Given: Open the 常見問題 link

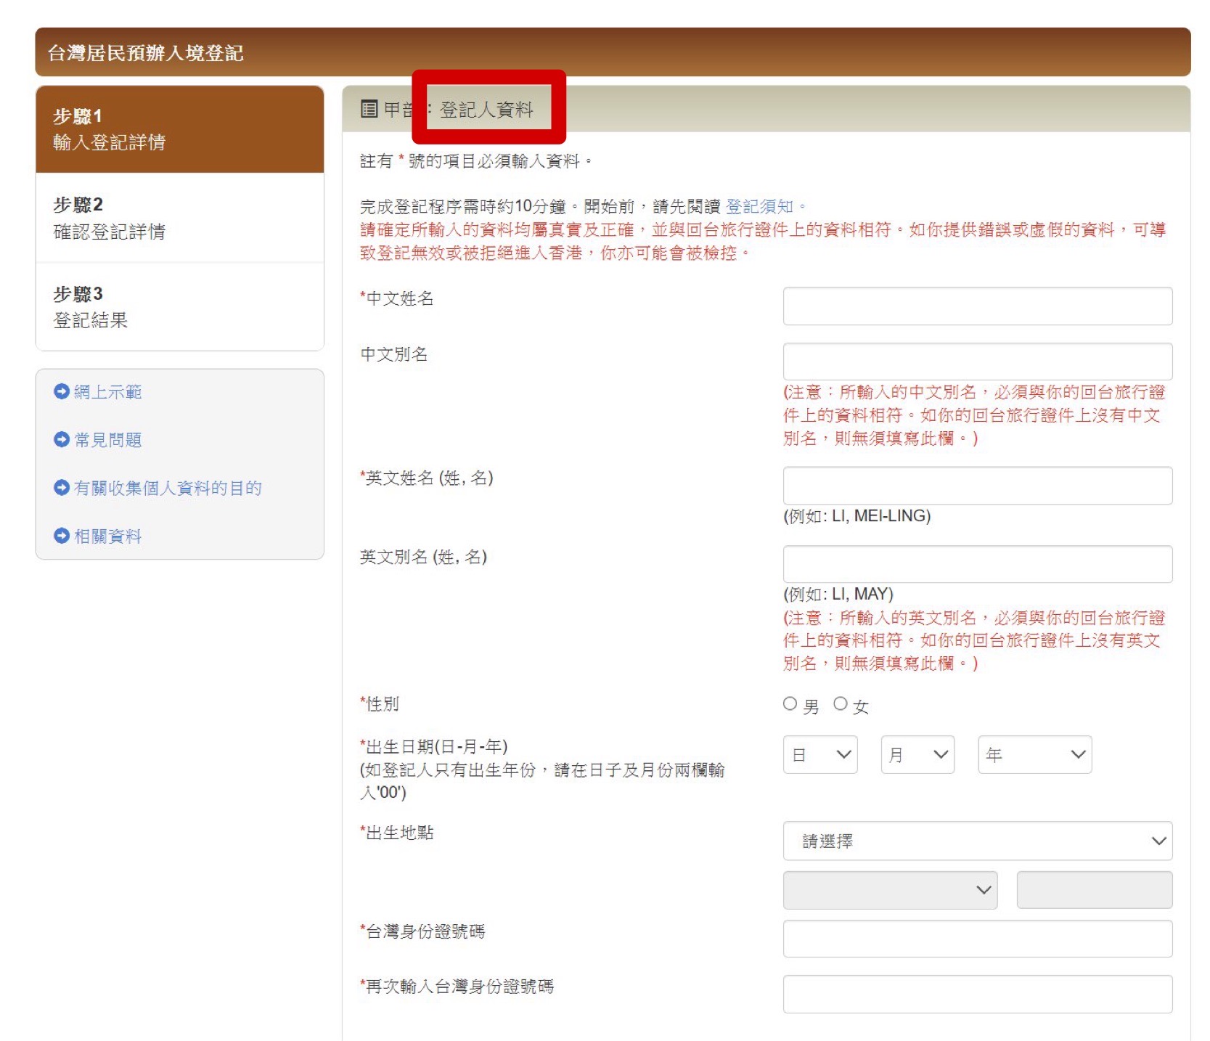Looking at the screenshot, I should pos(107,440).
